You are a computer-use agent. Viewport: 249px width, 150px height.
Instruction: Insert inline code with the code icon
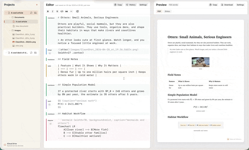click(62, 12)
